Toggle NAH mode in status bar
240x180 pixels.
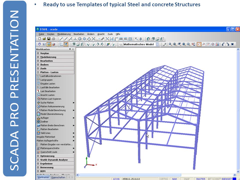pos(174,179)
